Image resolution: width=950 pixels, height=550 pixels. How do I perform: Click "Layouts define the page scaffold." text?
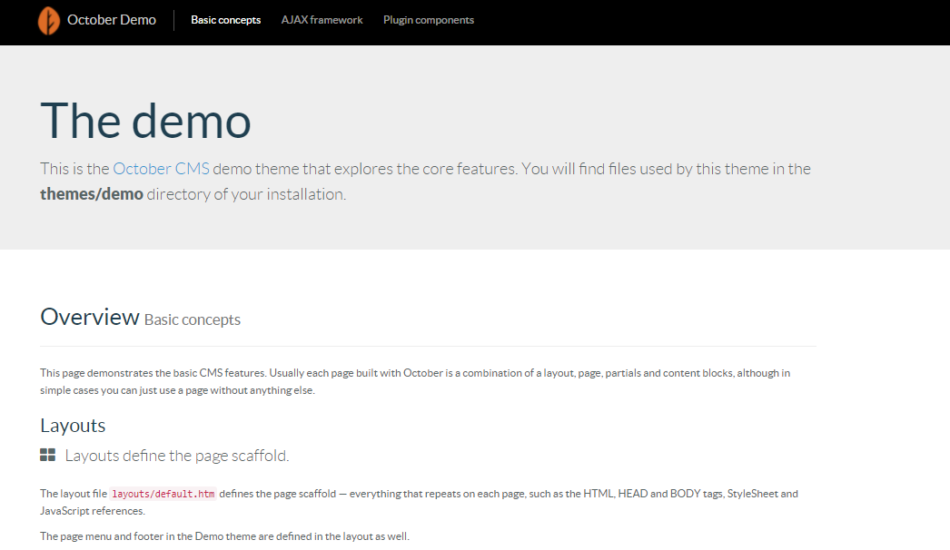pyautogui.click(x=177, y=456)
